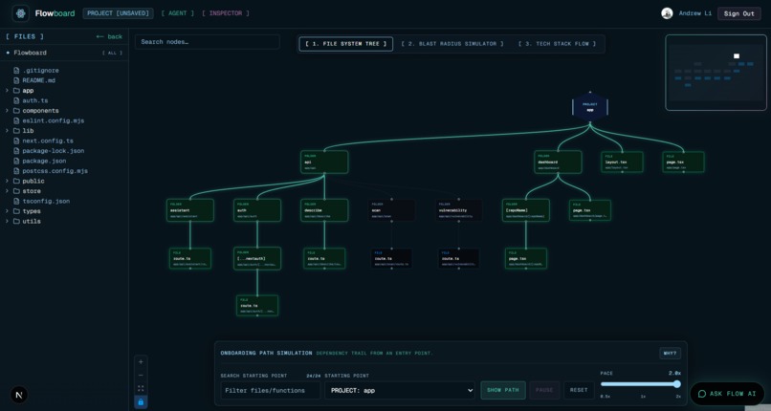Select the scan folder node
This screenshot has width=771, height=411.
(x=391, y=210)
